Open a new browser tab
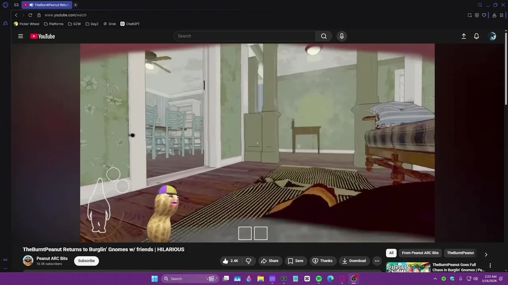This screenshot has height=285, width=508. (x=75, y=5)
